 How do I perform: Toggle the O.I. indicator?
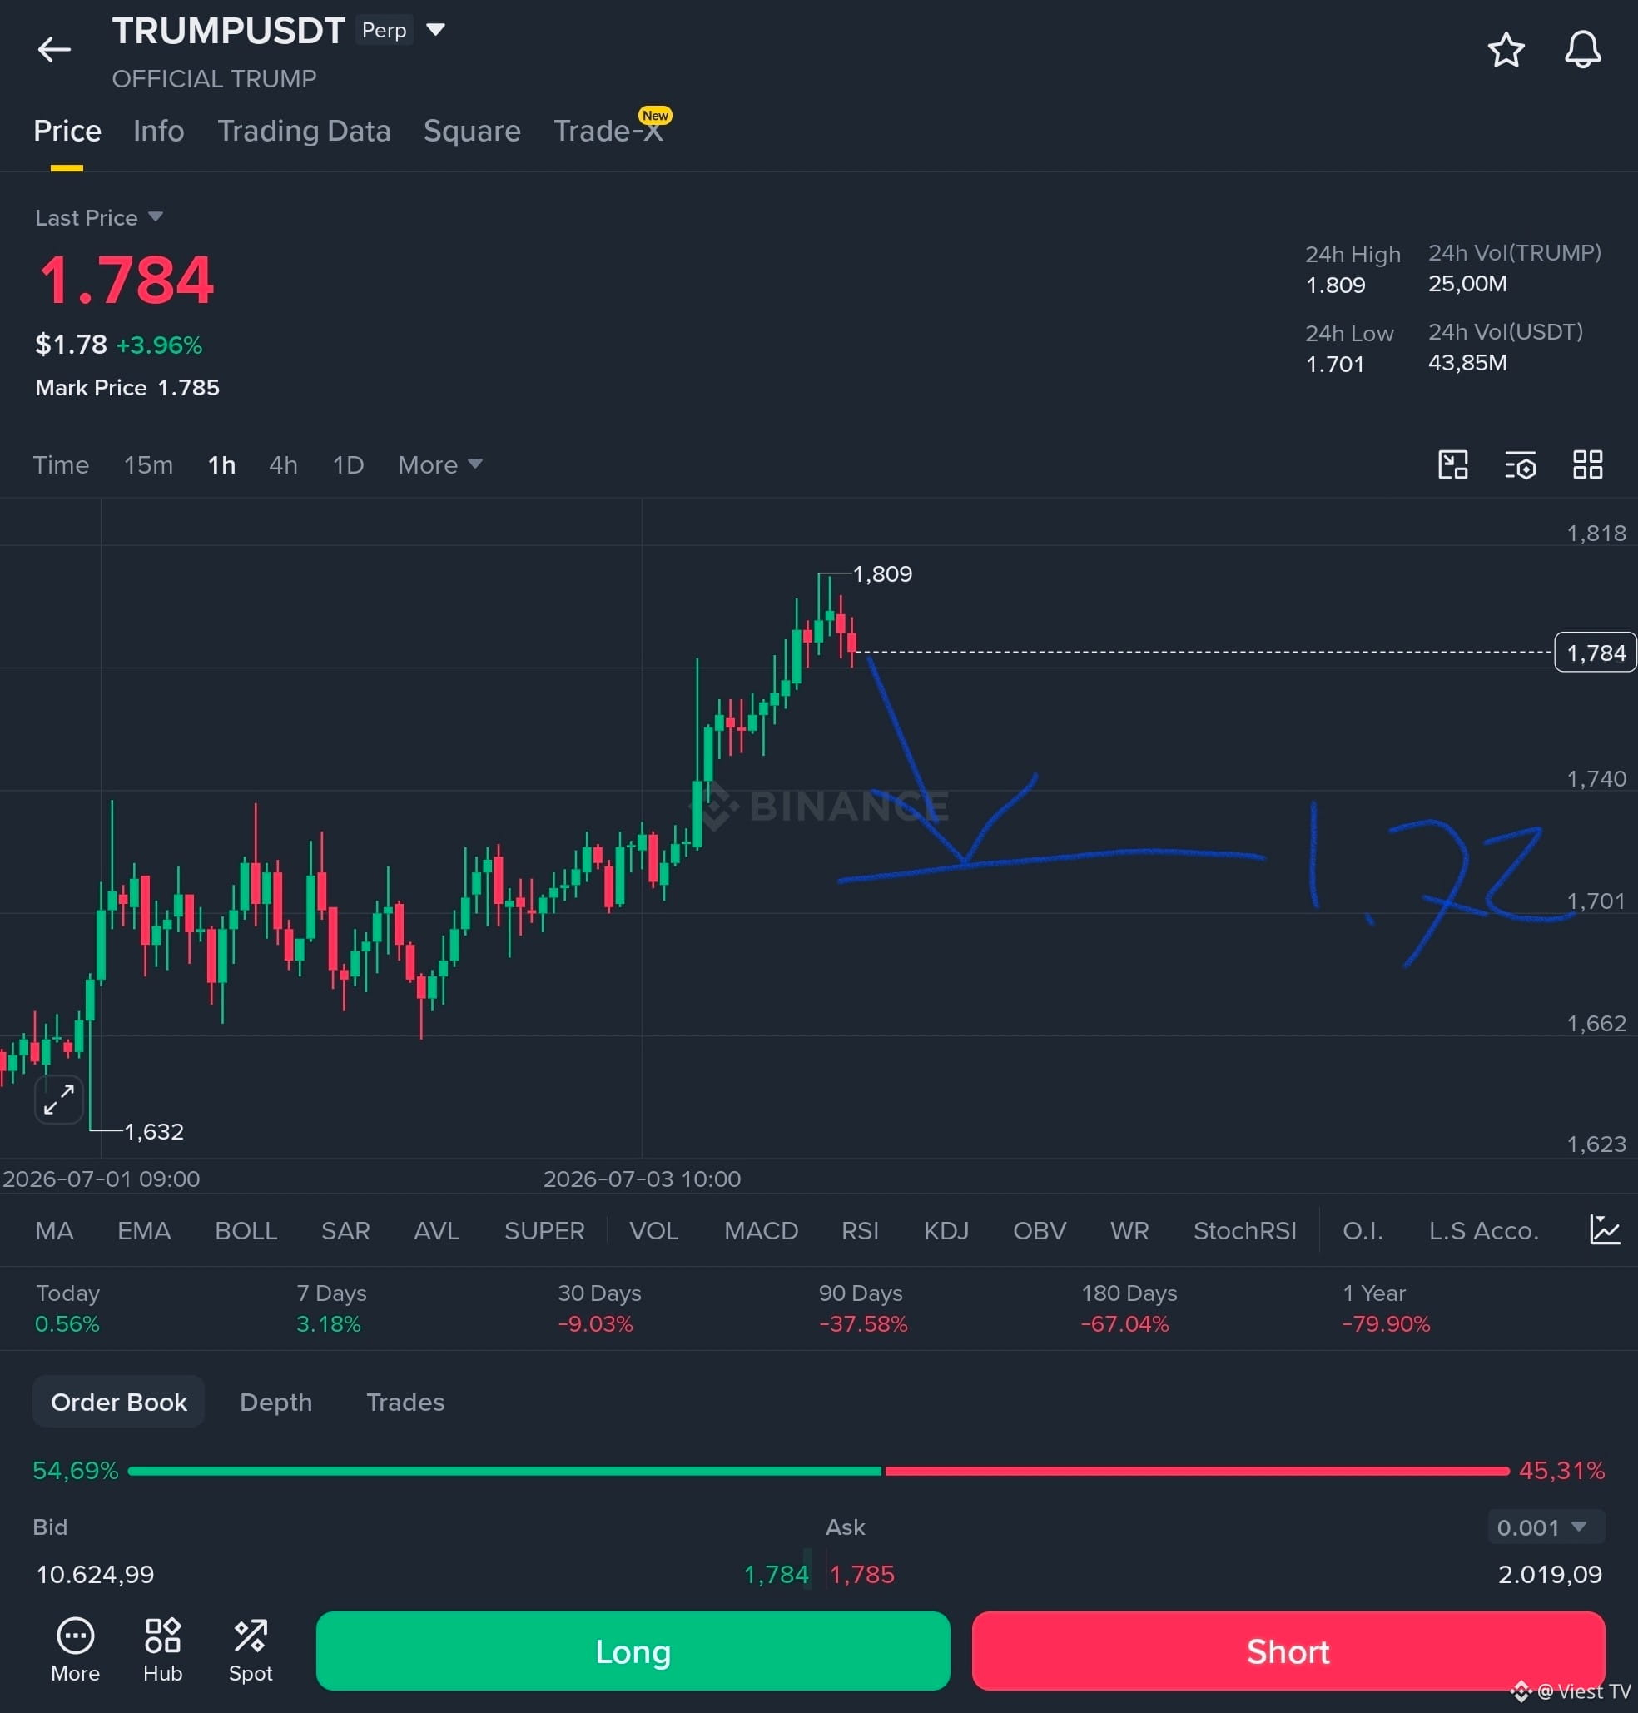click(1363, 1230)
